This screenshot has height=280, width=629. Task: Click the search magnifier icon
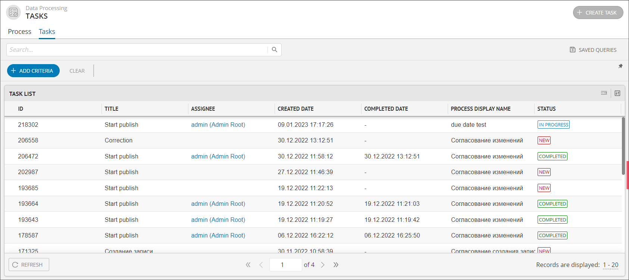click(x=275, y=50)
